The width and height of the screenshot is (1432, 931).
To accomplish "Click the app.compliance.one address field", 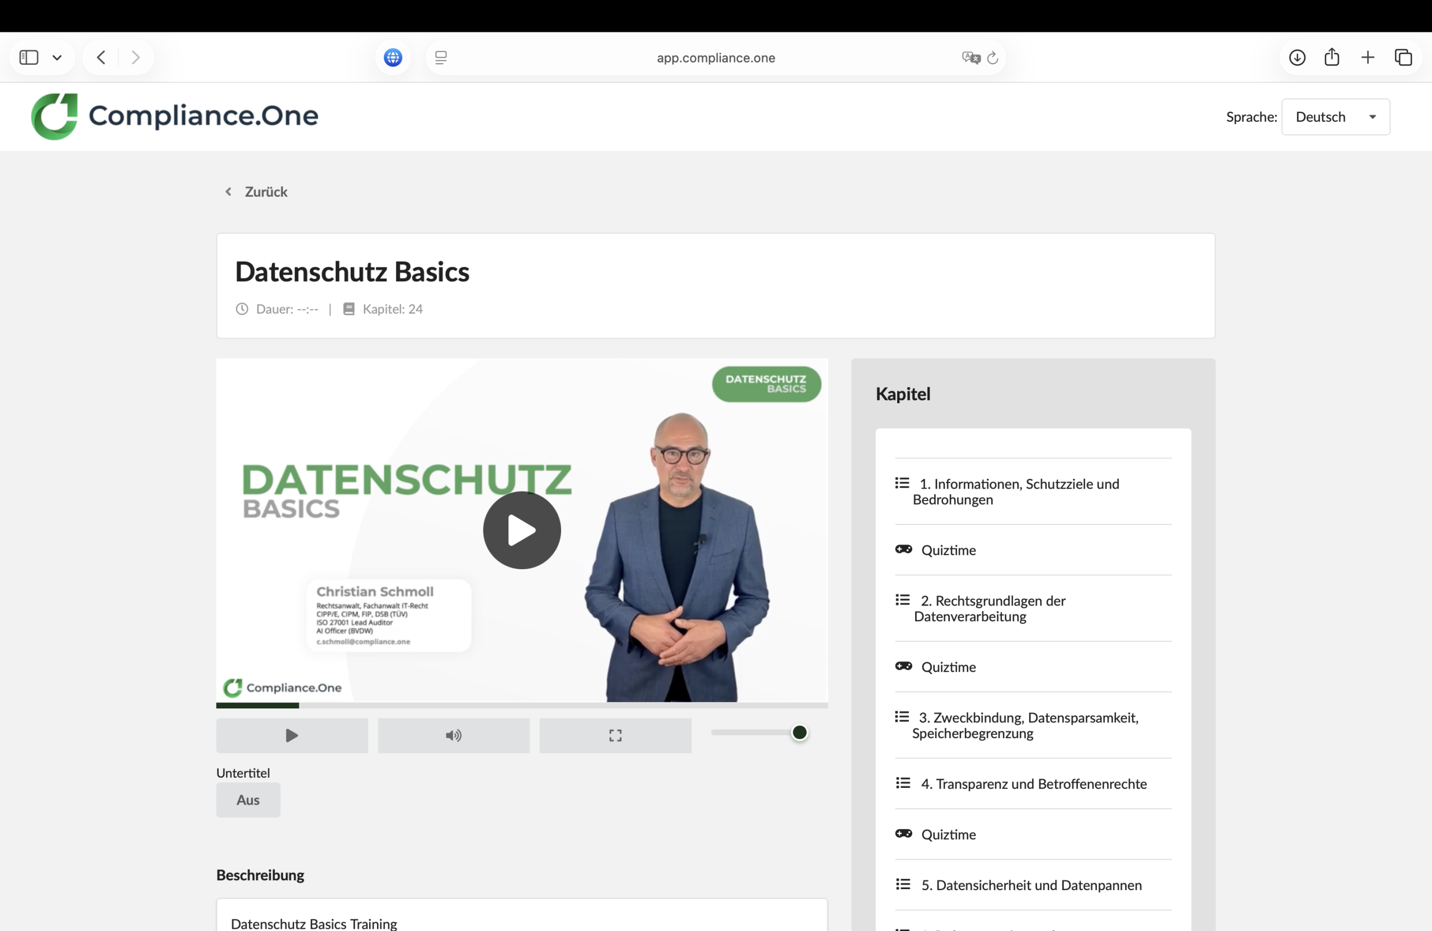I will coord(715,58).
